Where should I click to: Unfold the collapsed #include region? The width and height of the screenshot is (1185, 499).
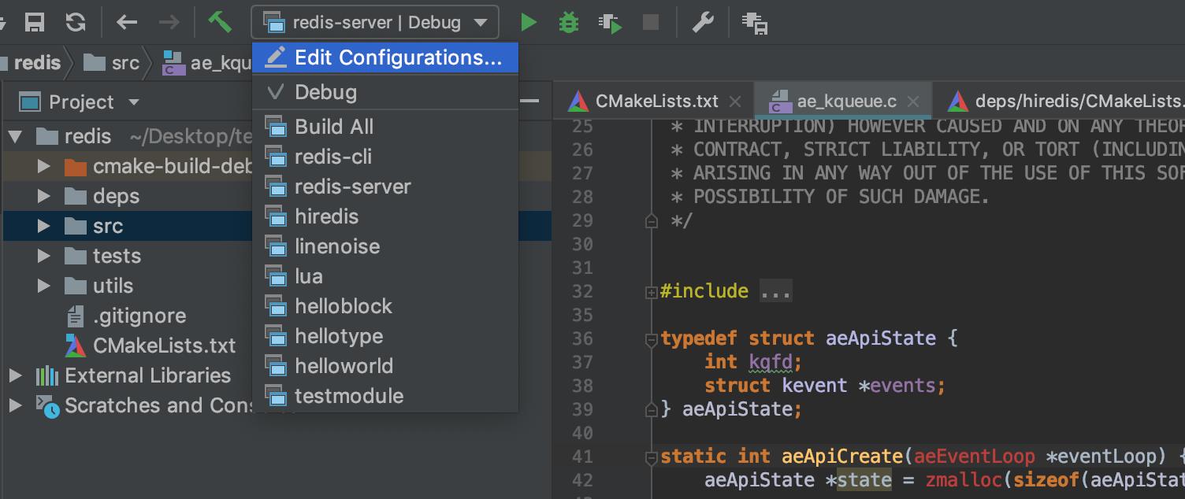pos(652,292)
